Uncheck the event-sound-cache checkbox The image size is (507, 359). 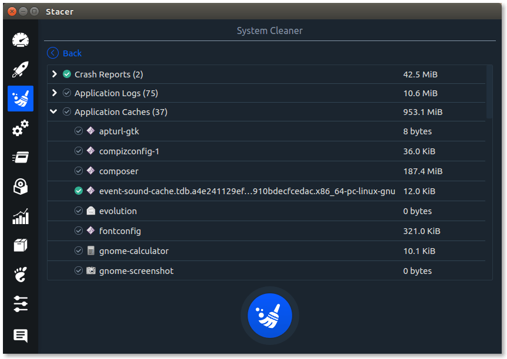(x=79, y=191)
